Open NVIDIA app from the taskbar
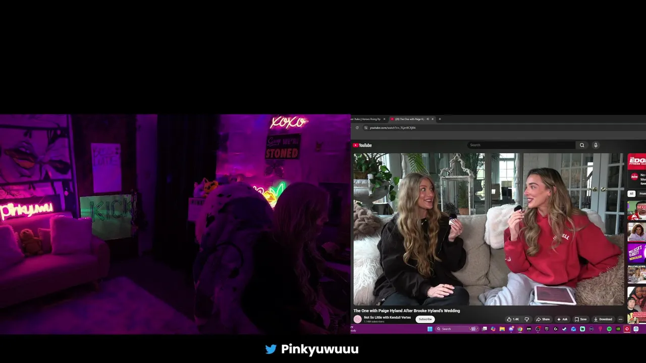 (x=618, y=329)
